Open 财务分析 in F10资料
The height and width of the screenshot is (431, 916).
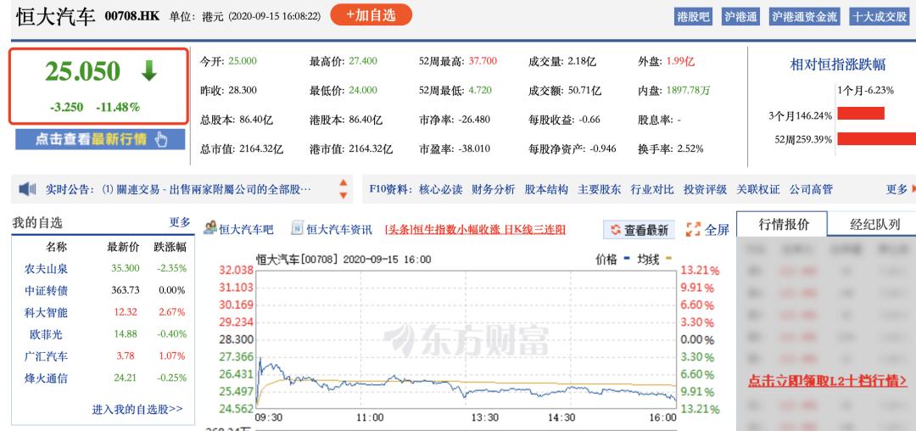(x=493, y=189)
